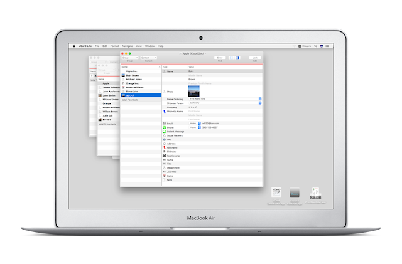Open the Edit menu
The height and width of the screenshot is (264, 402).
click(105, 46)
